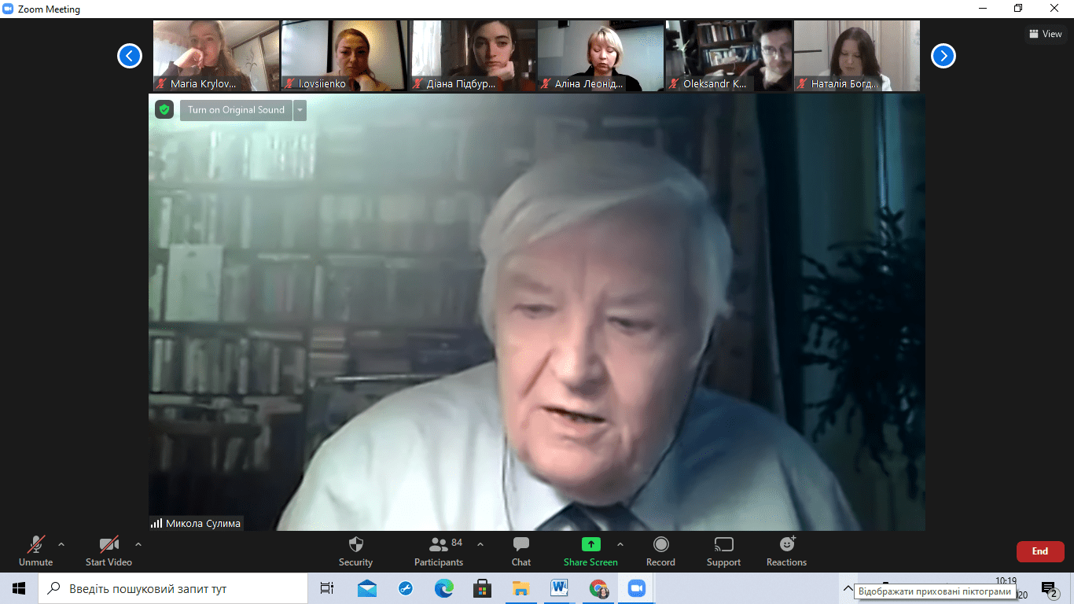1074x604 pixels.
Task: Expand Share Screen options arrow
Action: (620, 544)
